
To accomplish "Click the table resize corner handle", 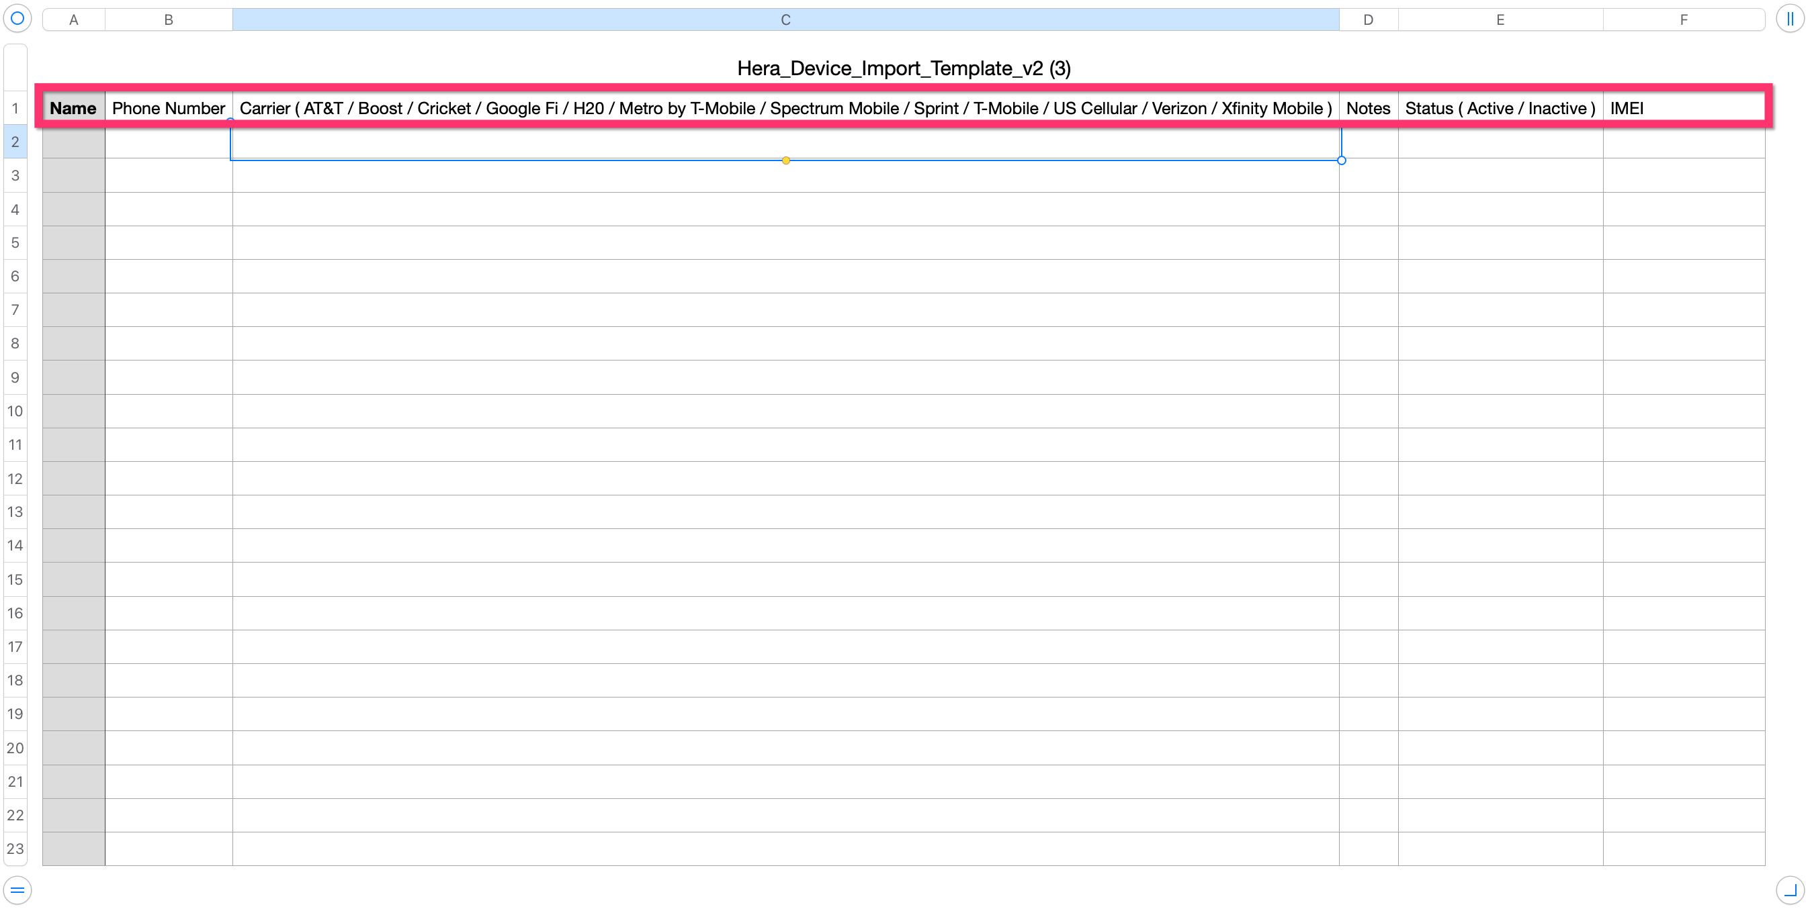I will [x=1790, y=890].
